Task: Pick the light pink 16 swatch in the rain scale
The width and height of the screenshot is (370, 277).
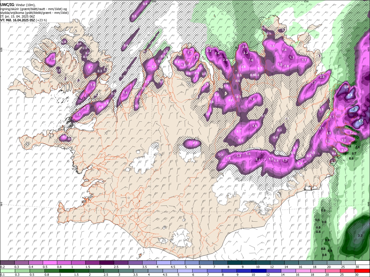Action: [303, 271]
